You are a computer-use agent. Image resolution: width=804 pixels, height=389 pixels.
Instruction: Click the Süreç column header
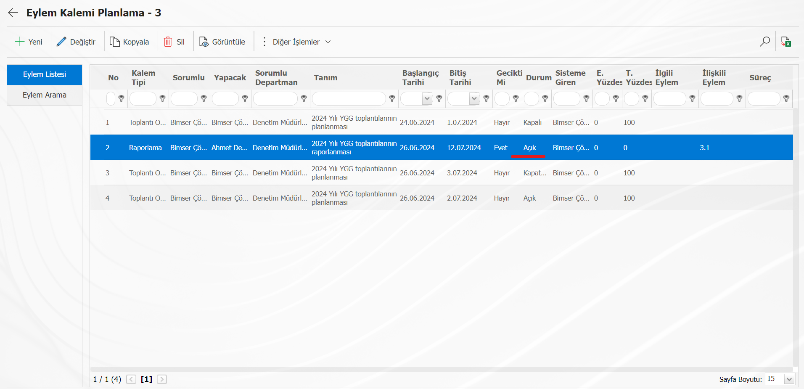click(x=760, y=78)
